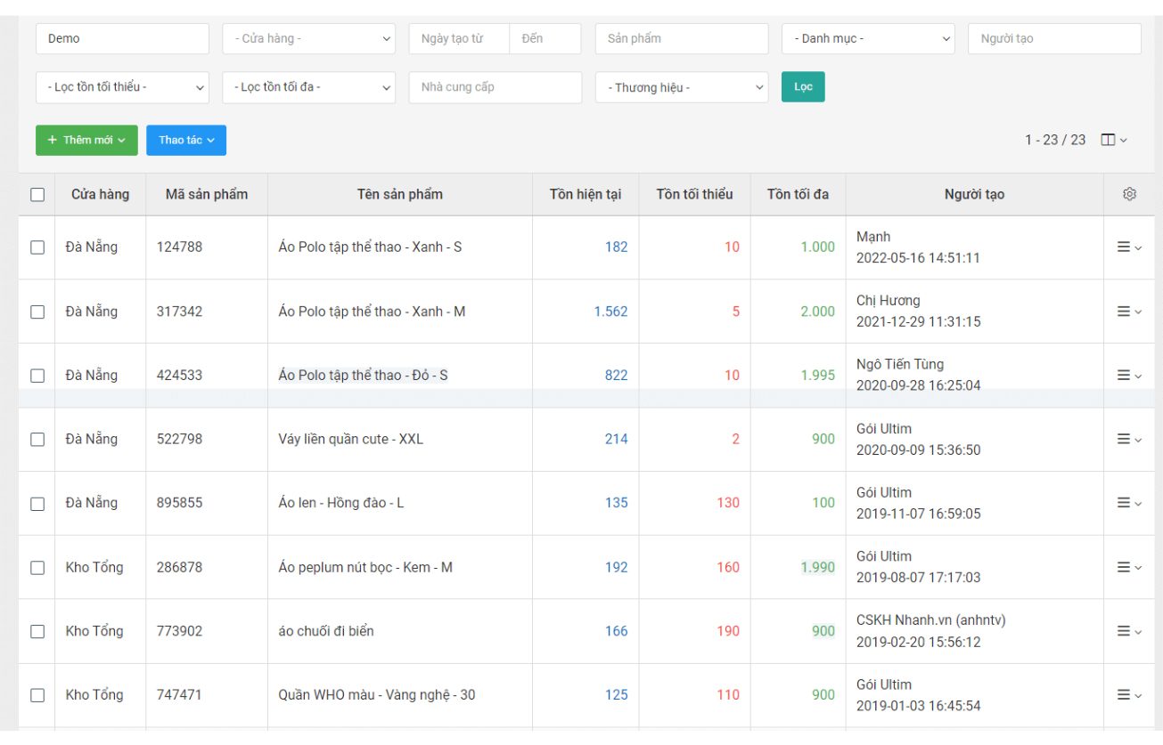The height and width of the screenshot is (745, 1163).
Task: Open column display layout icon
Action: pos(1114,140)
